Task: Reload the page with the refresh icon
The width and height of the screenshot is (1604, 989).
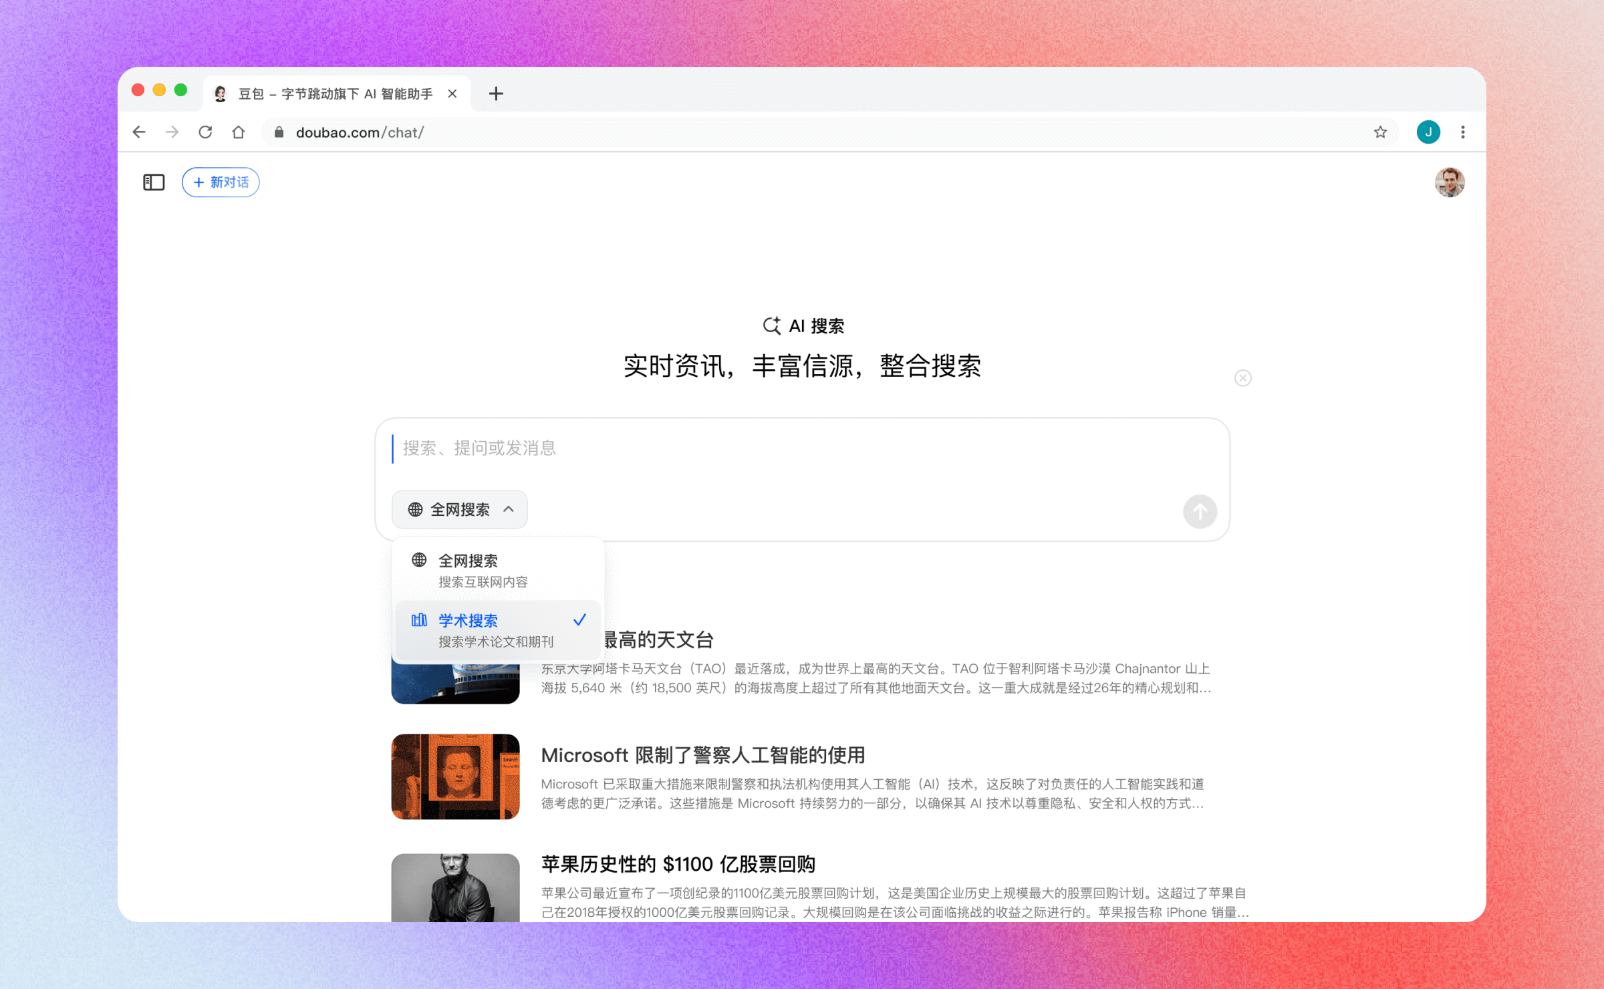Action: click(205, 132)
